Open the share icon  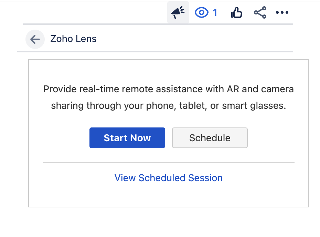point(260,13)
